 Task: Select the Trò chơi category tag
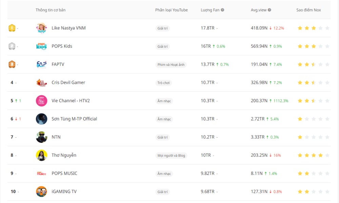pos(164,83)
